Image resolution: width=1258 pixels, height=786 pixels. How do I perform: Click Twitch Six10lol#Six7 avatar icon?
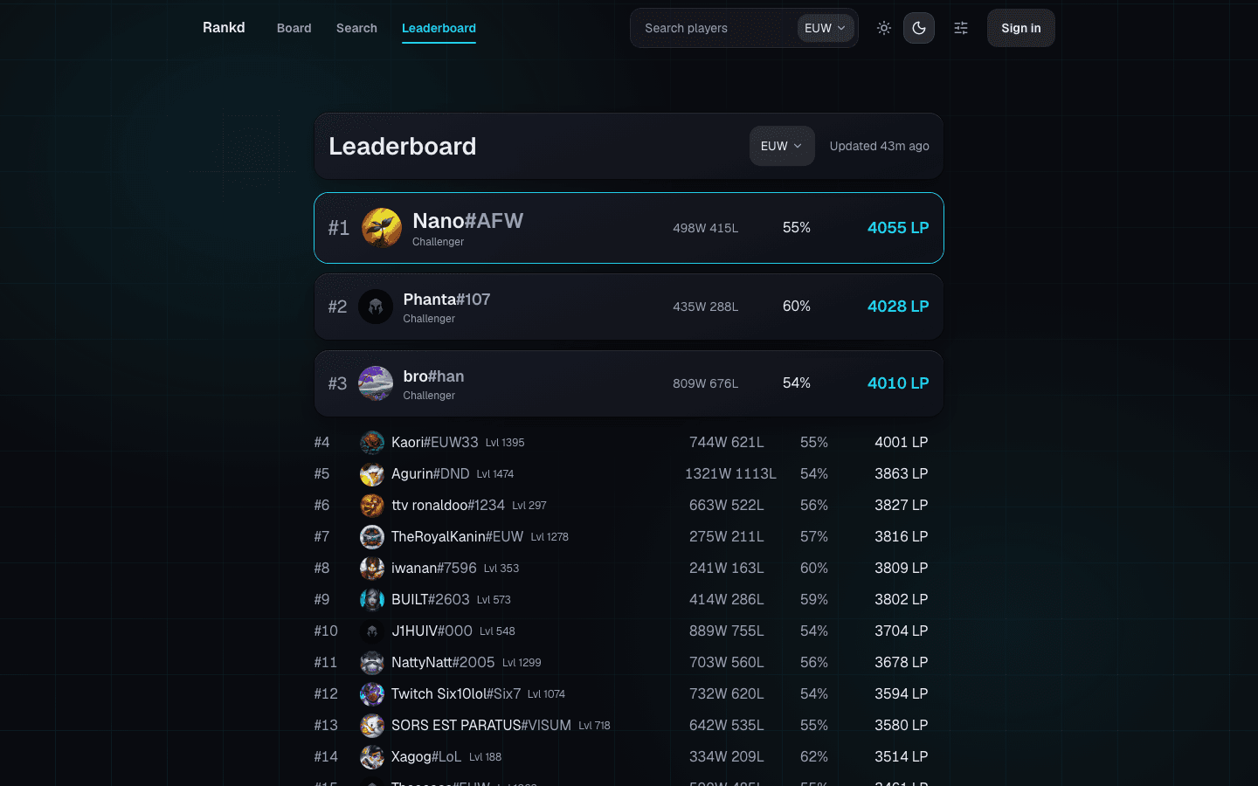click(x=372, y=694)
